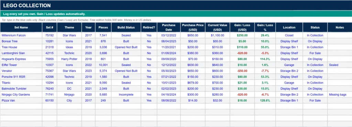Click the Gain / Loss % column header
This screenshot has height=127, width=352.
pyautogui.click(x=265, y=27)
